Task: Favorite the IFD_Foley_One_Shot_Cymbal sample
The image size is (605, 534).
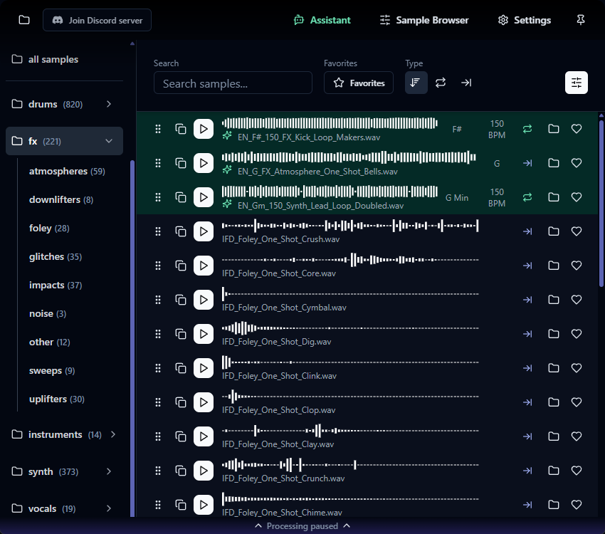Action: click(x=577, y=300)
